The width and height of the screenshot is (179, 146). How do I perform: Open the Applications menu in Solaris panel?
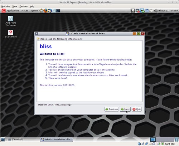13,11
